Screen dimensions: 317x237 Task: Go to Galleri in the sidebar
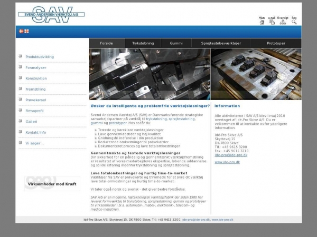point(31,121)
